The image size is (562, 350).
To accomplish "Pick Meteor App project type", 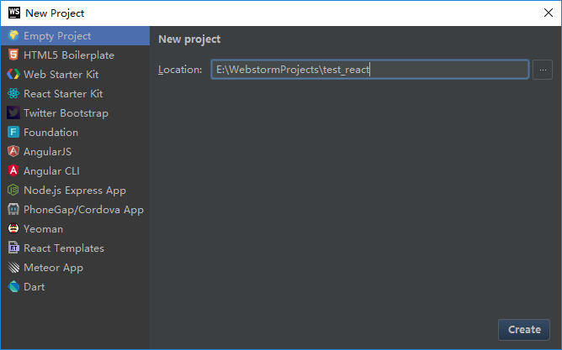I will click(75, 268).
